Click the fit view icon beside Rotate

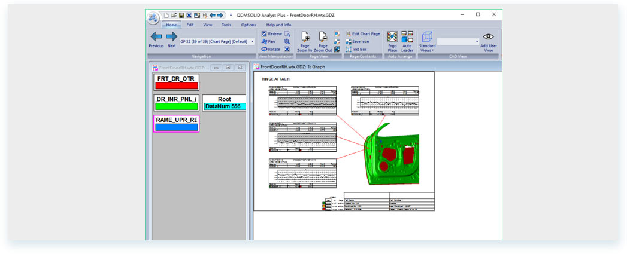coord(287,49)
